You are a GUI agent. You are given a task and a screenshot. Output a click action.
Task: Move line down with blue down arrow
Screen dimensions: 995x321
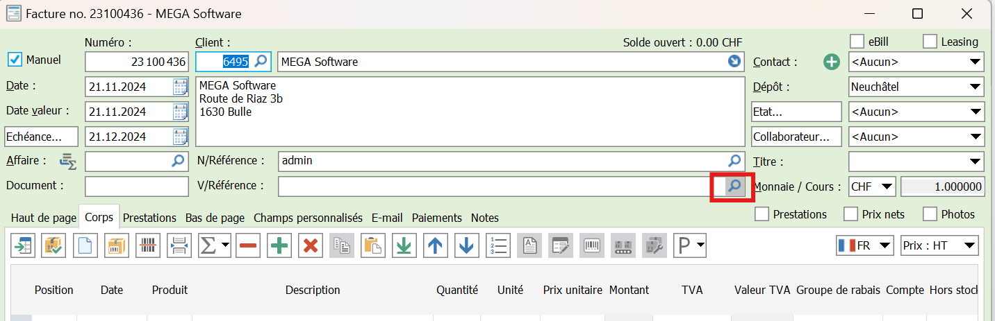tap(467, 245)
